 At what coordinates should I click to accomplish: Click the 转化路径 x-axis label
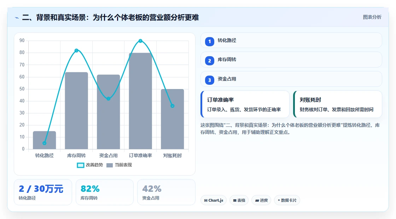click(45, 156)
